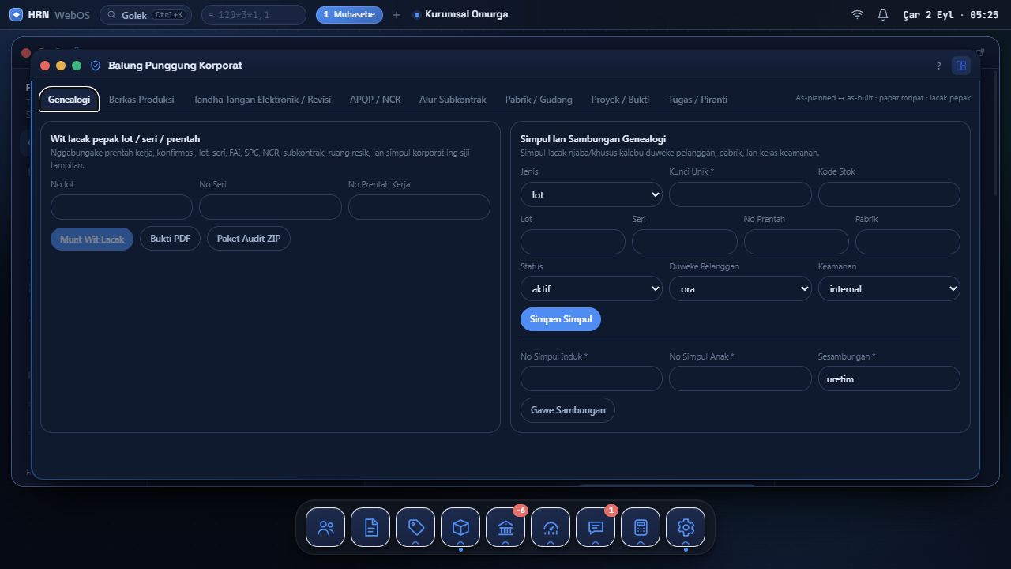Toggle the panel layout icon in window header
This screenshot has height=569, width=1011.
coord(961,66)
